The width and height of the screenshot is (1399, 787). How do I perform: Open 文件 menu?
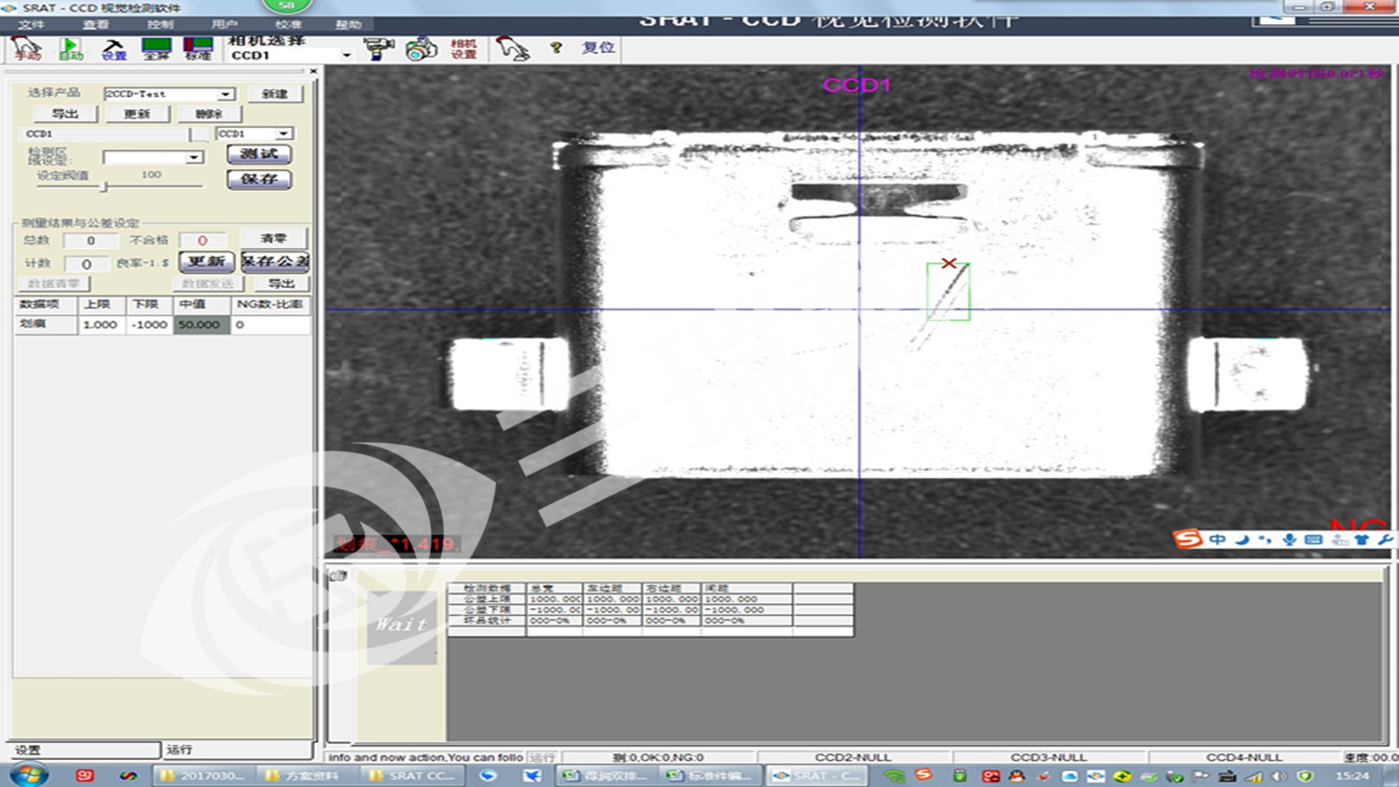pos(31,24)
